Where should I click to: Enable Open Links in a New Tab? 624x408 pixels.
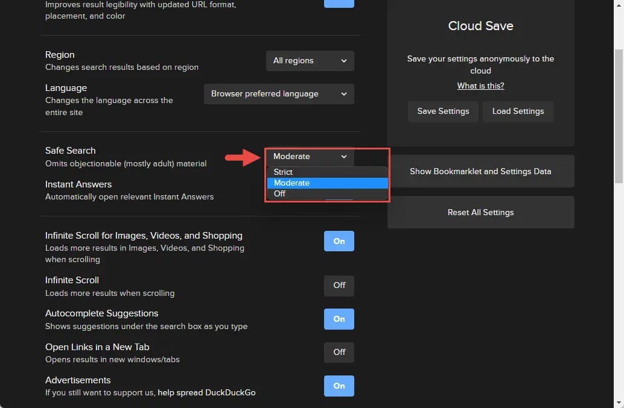coord(339,352)
